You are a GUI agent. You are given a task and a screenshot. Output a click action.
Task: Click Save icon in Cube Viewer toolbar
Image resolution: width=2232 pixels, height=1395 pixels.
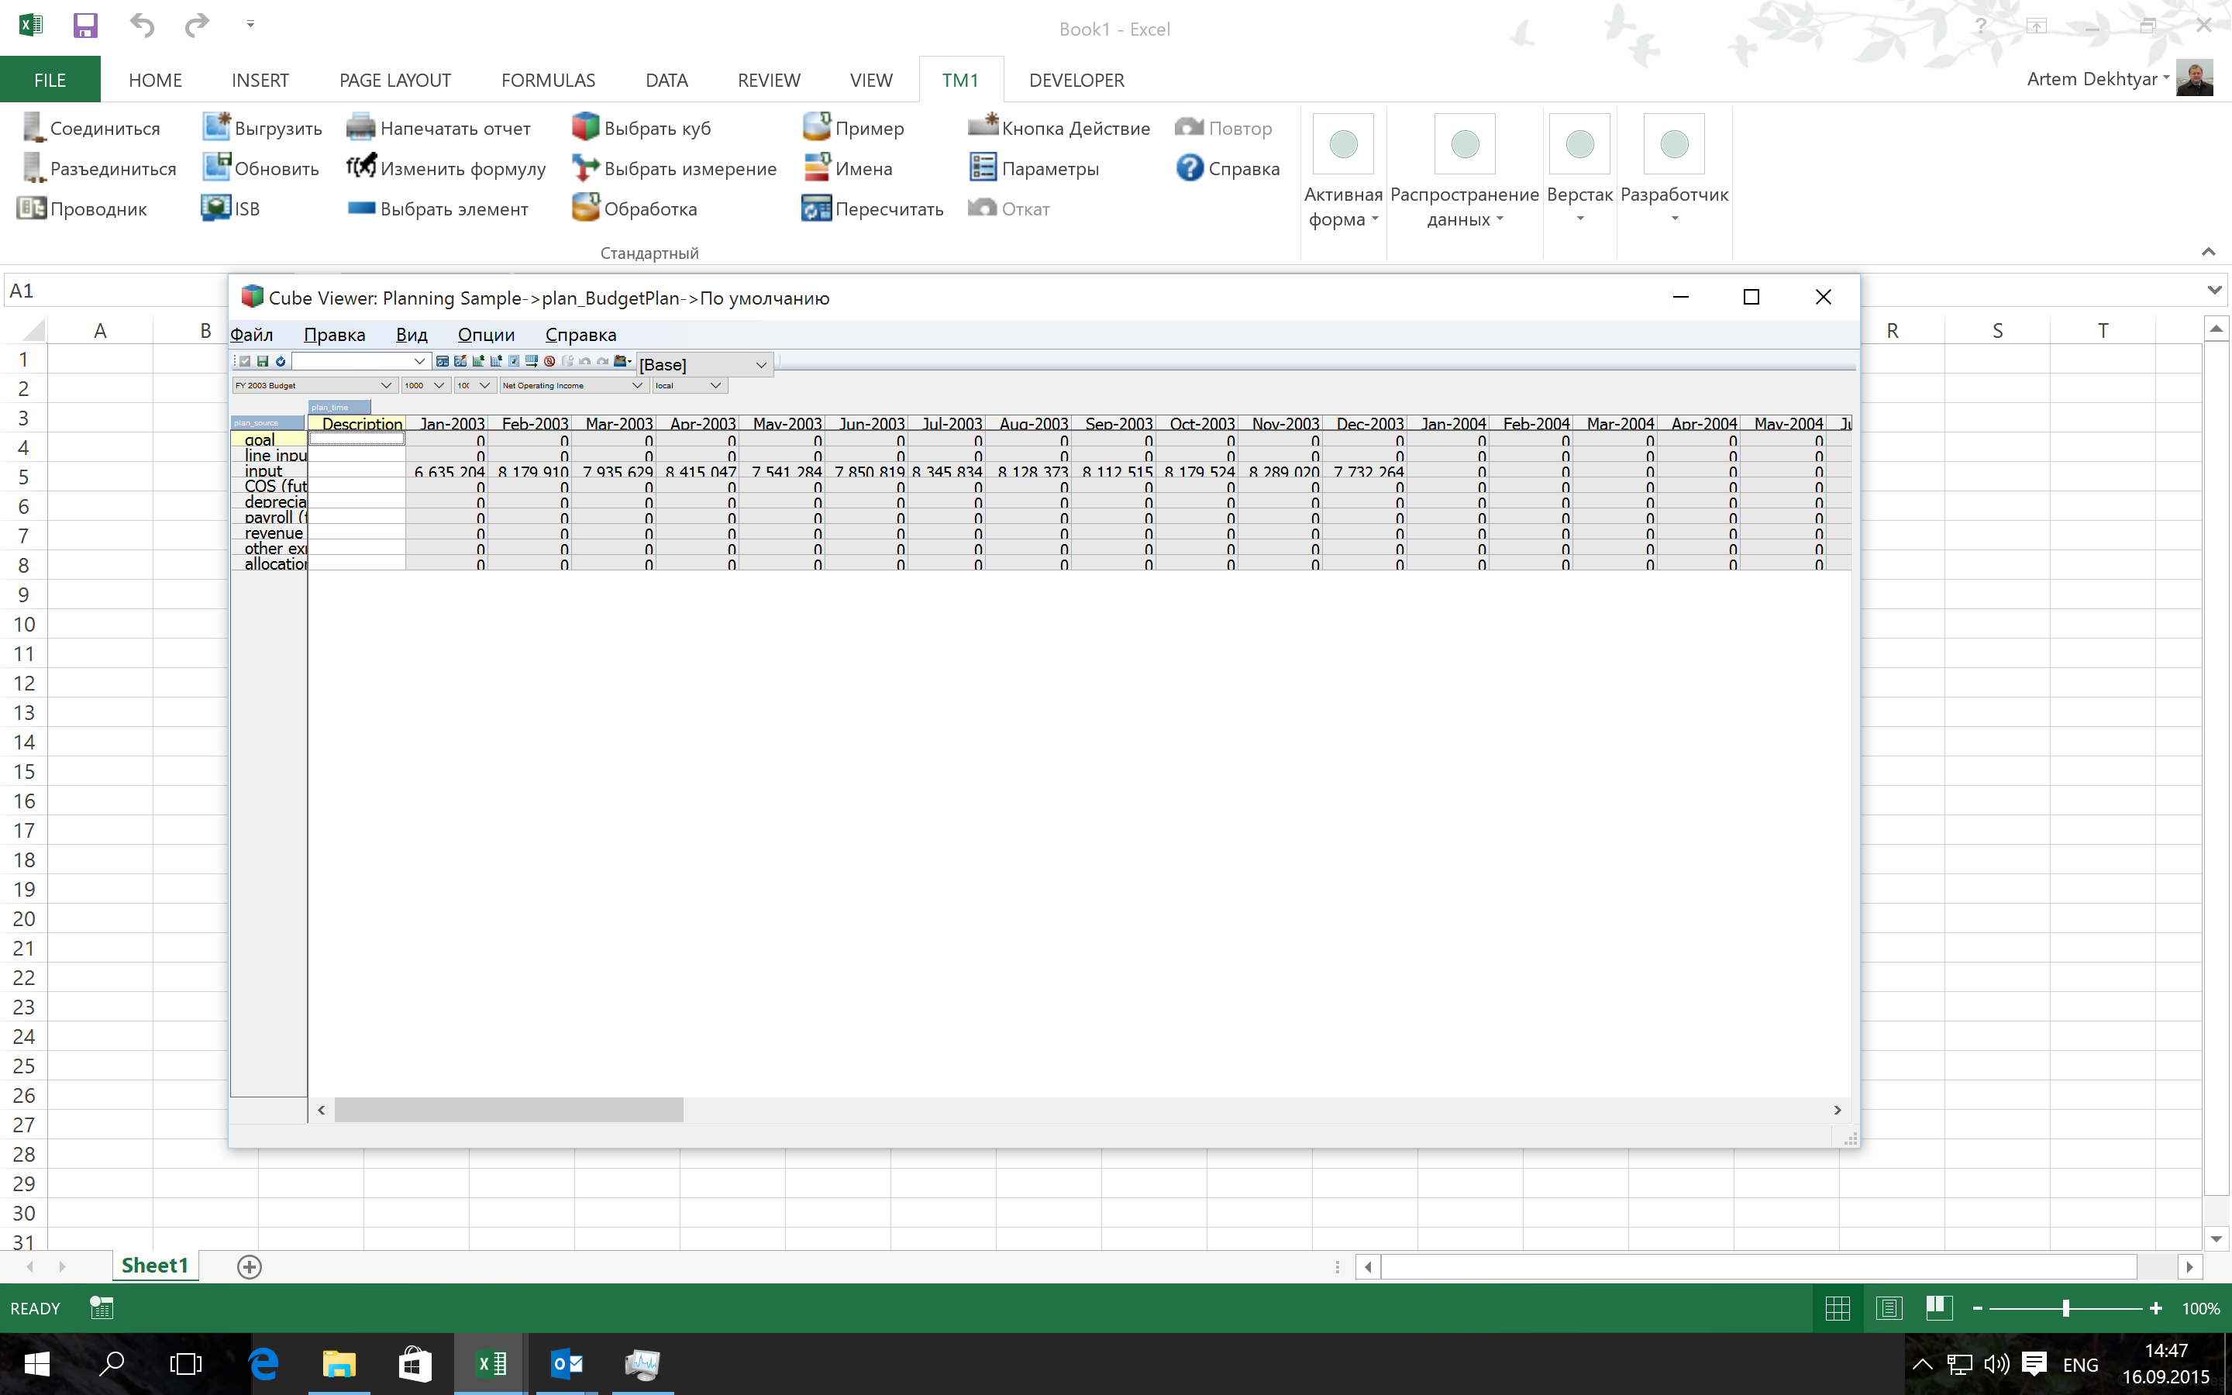[263, 362]
